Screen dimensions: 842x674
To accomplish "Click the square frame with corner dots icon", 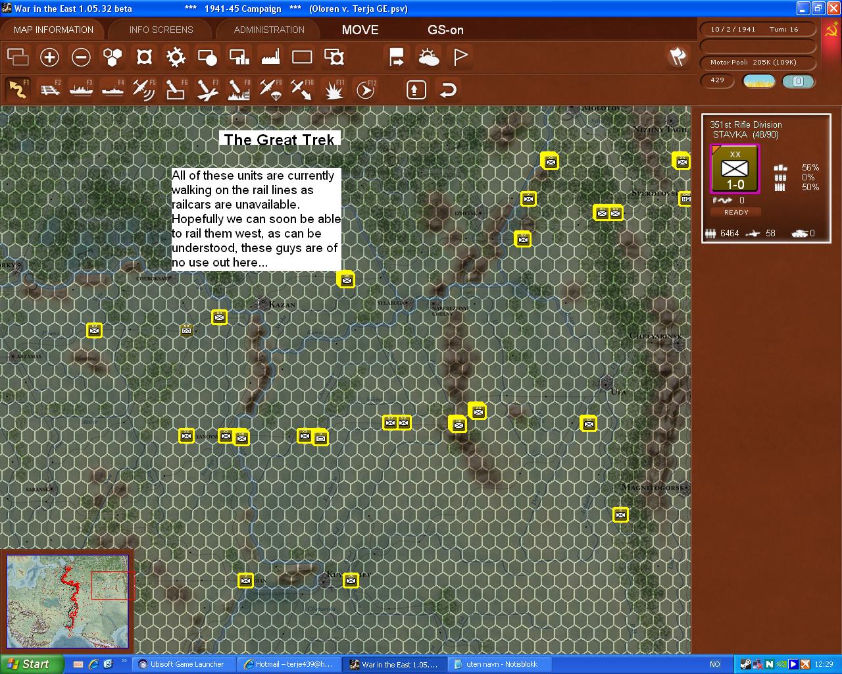I will 144,57.
